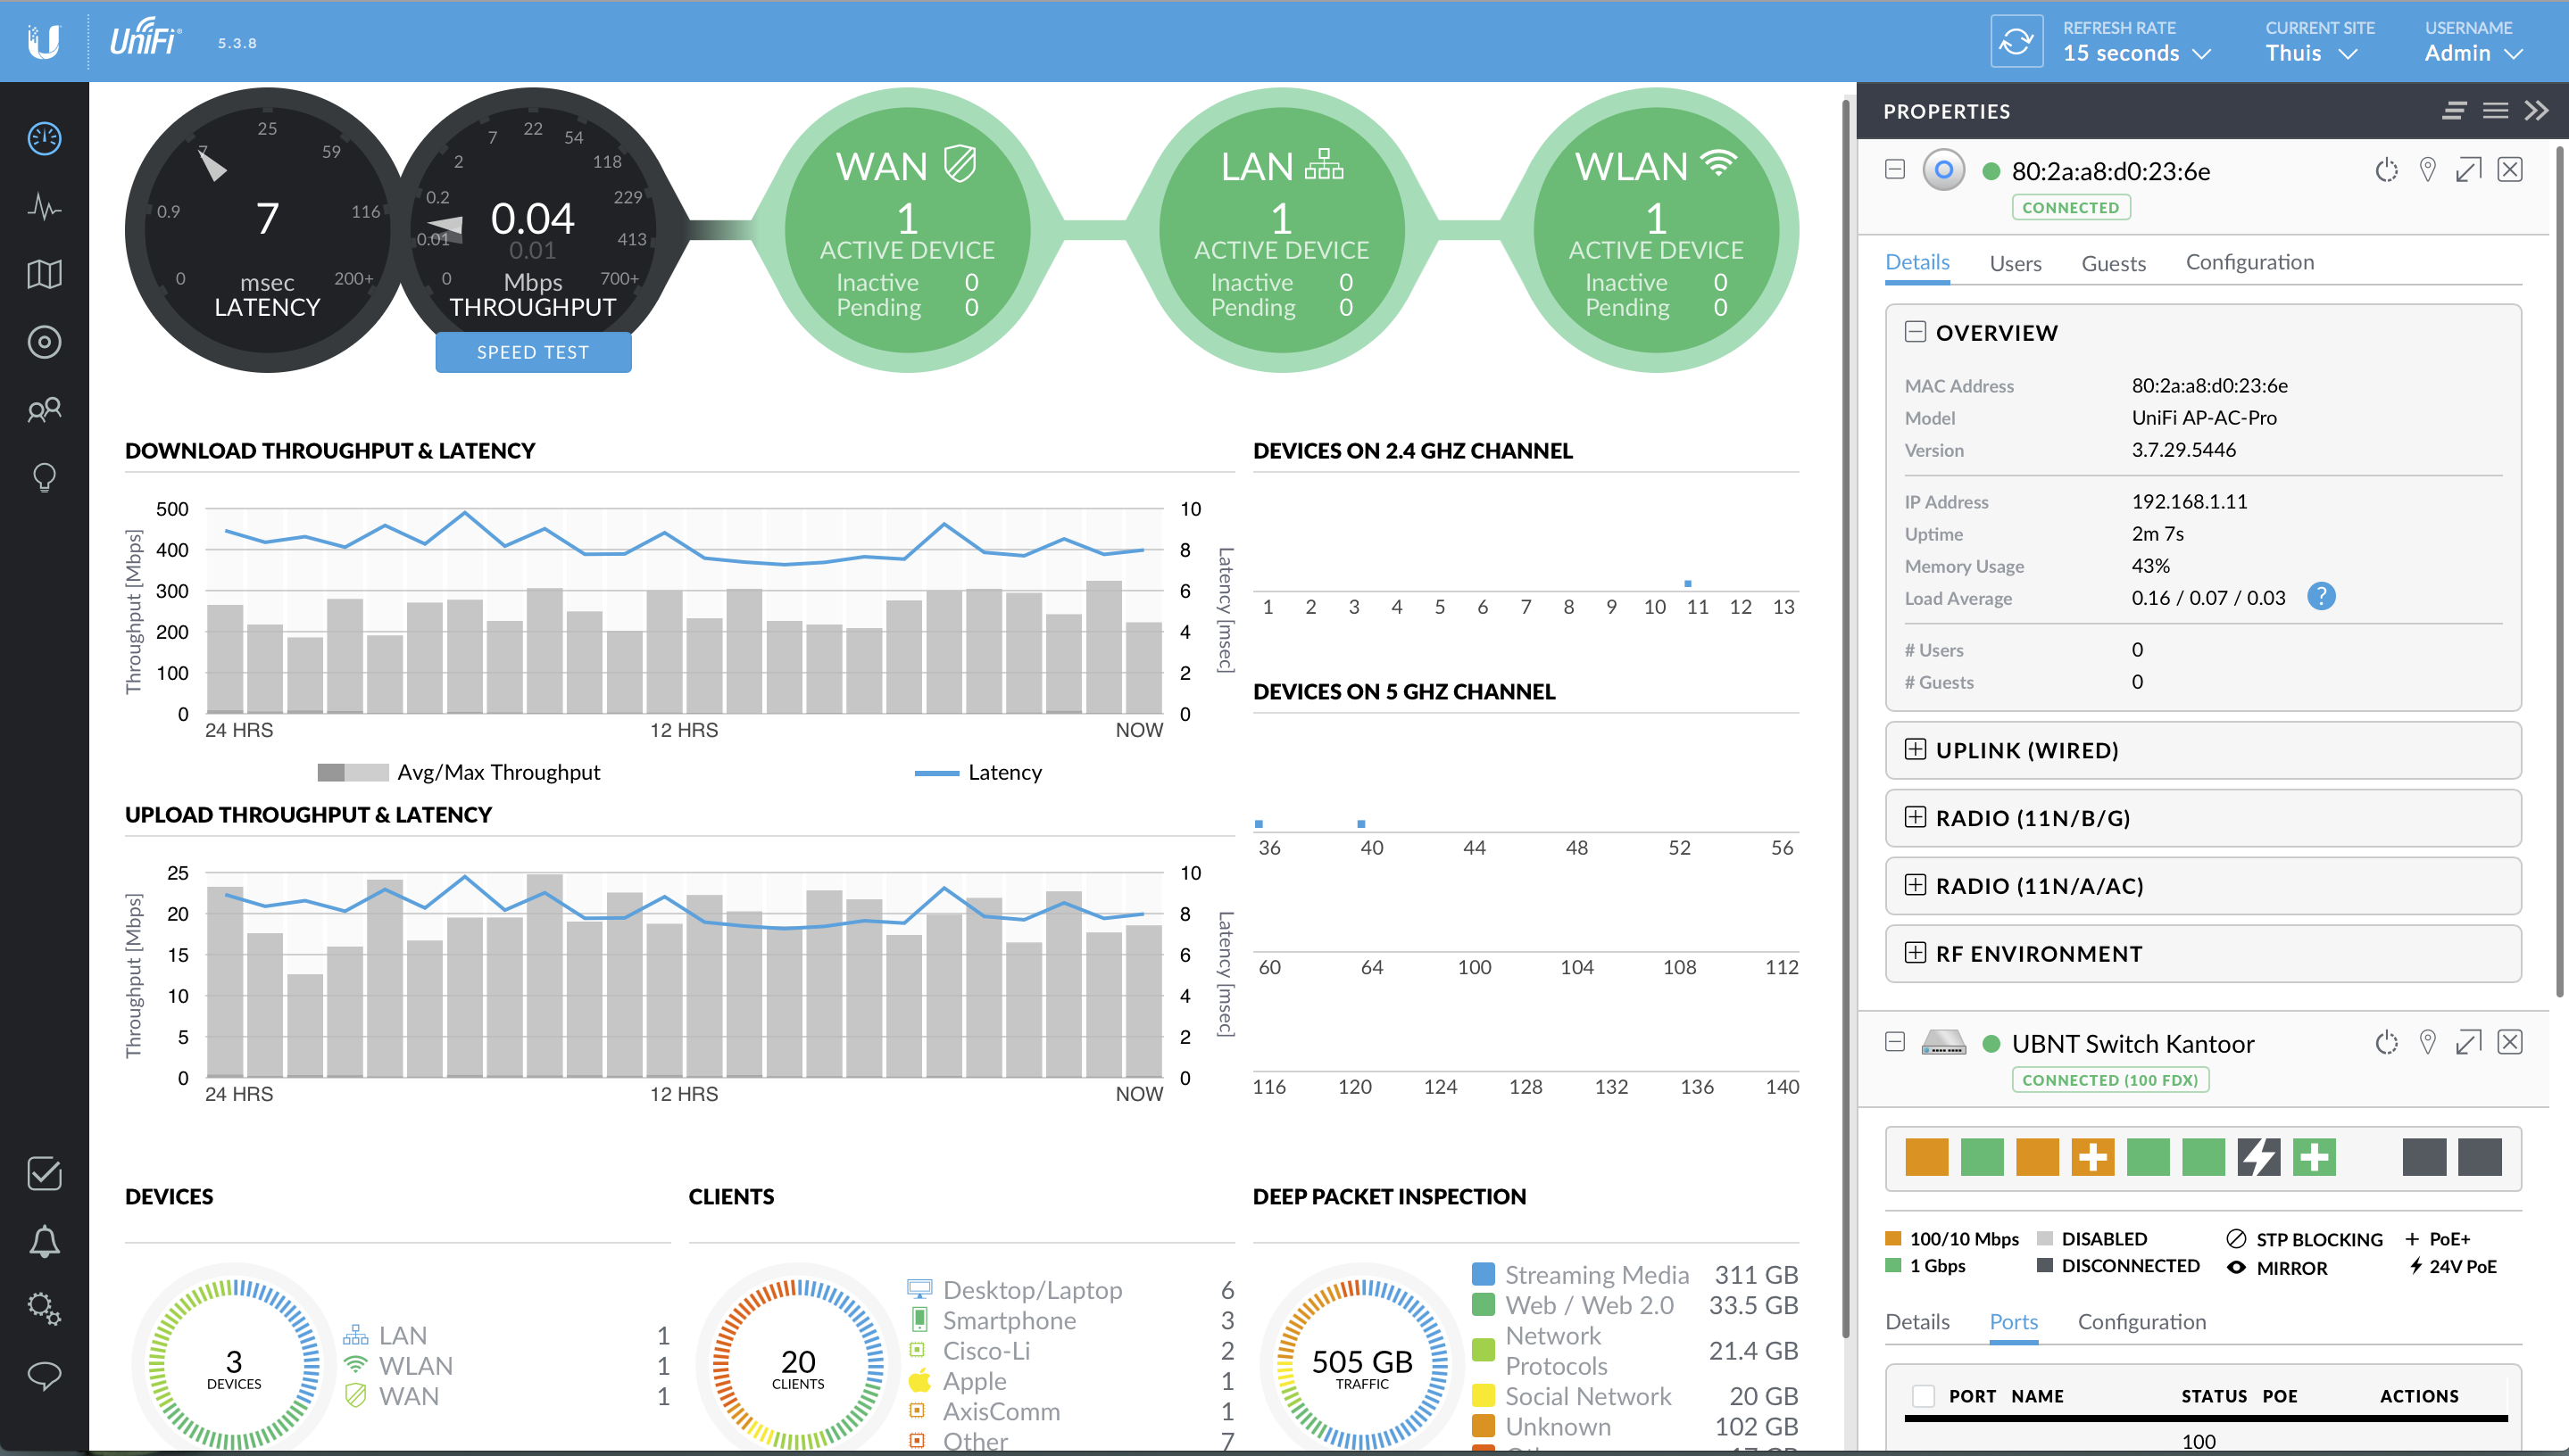Open the access point Configuration tab

[x=2249, y=262]
